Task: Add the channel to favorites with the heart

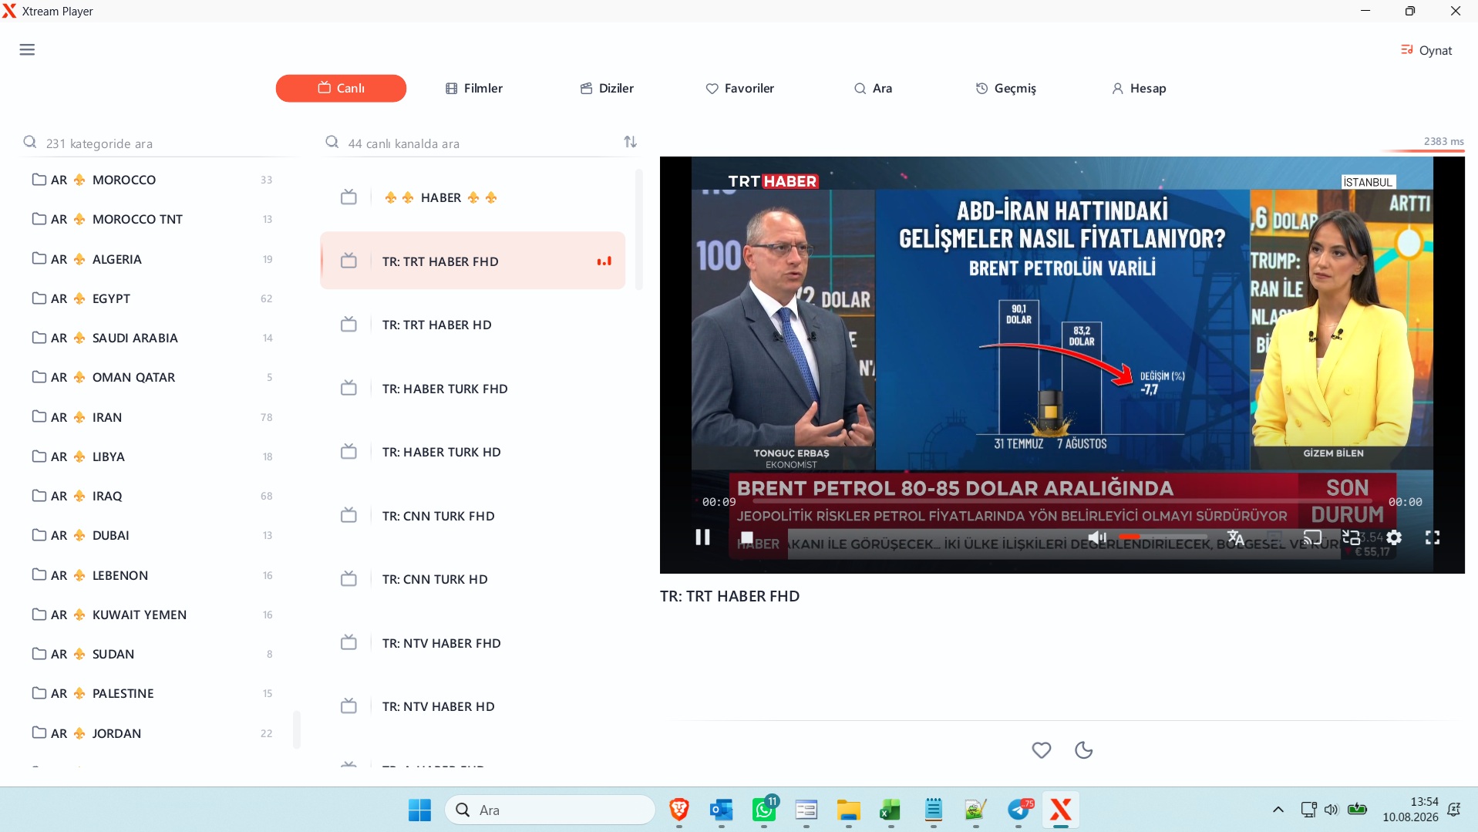Action: (x=1042, y=749)
